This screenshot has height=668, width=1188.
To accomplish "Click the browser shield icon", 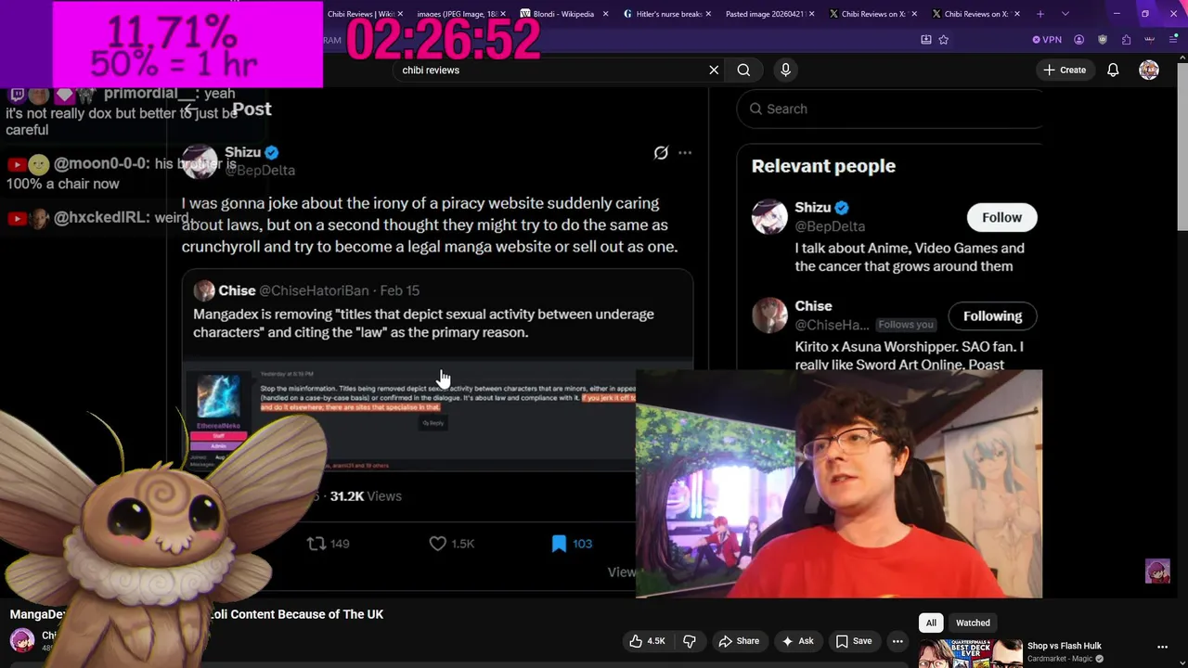I will coord(1103,40).
